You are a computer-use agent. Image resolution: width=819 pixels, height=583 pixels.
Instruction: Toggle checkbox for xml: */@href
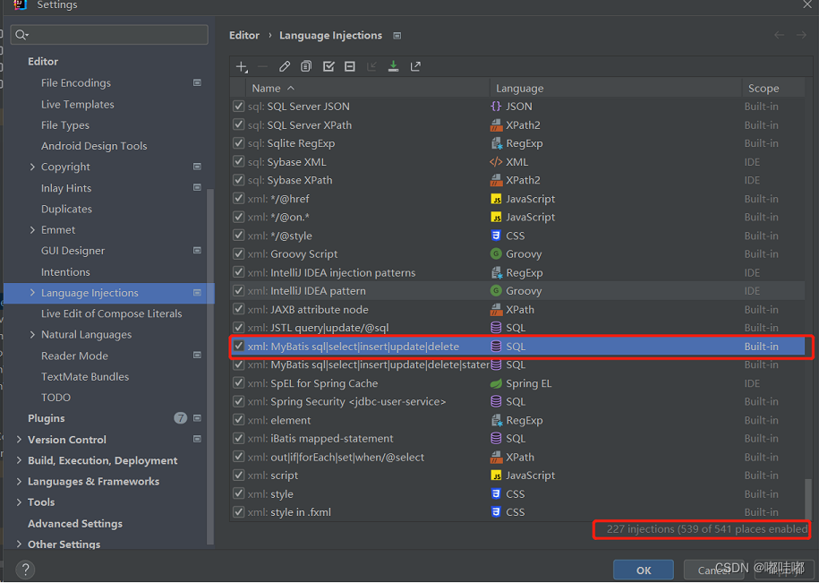239,199
